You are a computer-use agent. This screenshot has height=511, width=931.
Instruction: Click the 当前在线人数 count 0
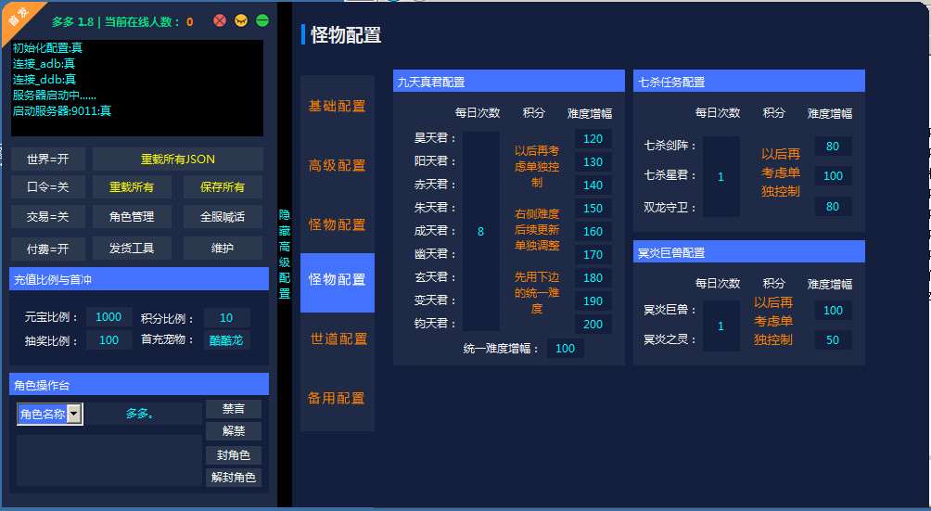point(189,22)
